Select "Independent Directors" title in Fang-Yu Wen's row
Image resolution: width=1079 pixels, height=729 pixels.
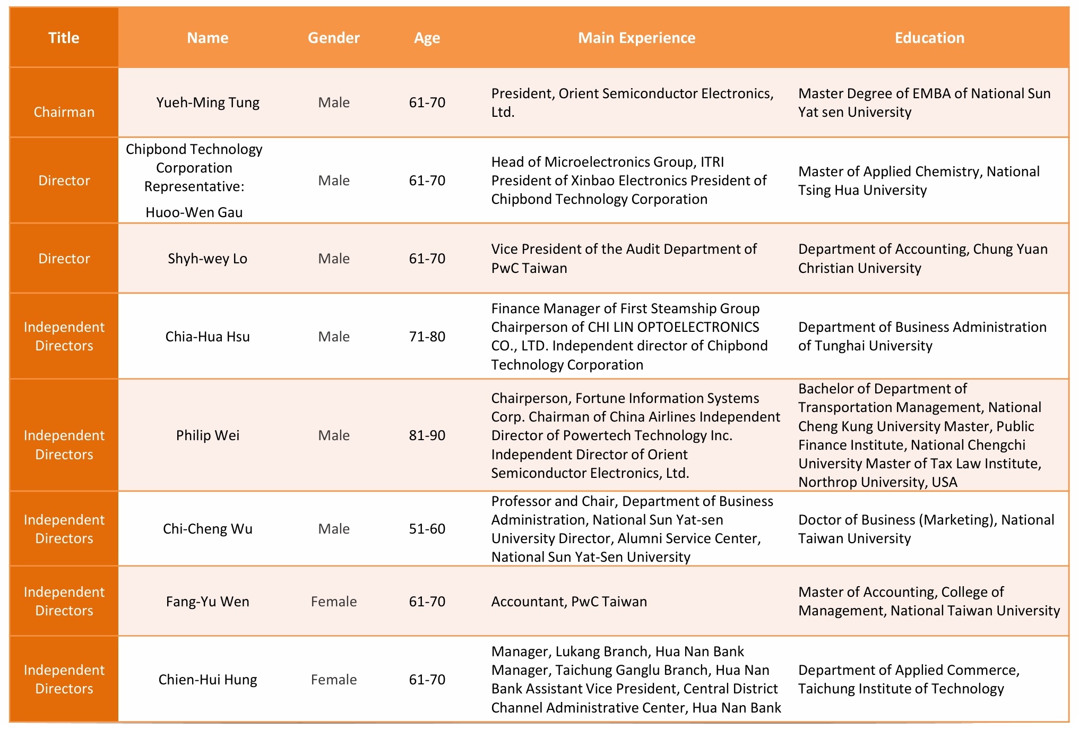pyautogui.click(x=64, y=601)
